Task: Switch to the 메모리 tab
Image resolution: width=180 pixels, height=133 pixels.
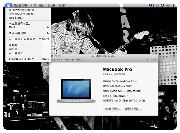Action: tap(79, 60)
